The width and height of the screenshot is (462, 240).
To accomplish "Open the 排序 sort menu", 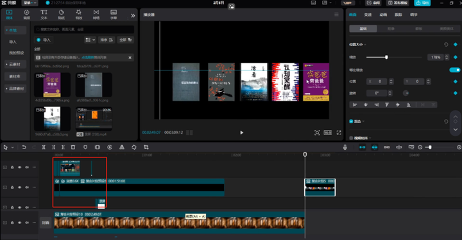I will [106, 40].
